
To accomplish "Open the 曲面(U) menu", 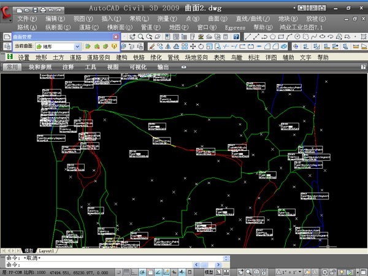I will coord(217,19).
